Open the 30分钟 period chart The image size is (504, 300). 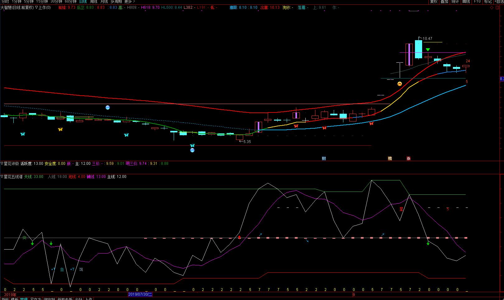(x=56, y=1)
